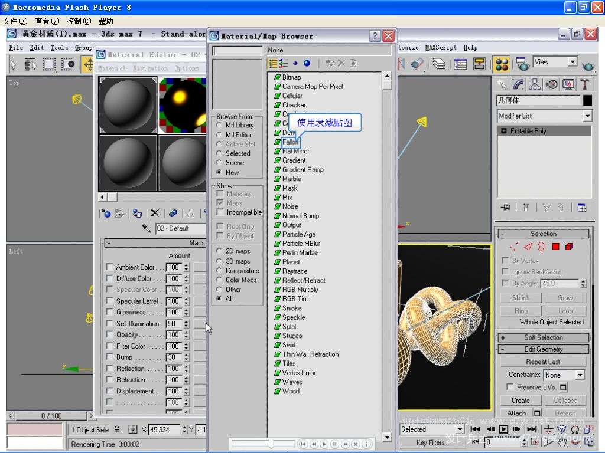Screen dimensions: 605x453
Task: Toggle Incompatible checkbox in Show group
Action: point(220,212)
